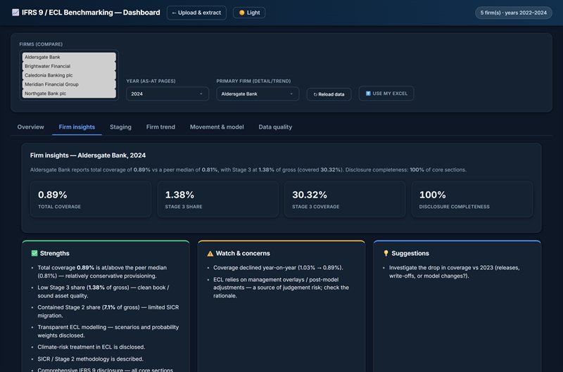
Task: Click the green checkmark icon next to Strengths
Action: pos(34,253)
